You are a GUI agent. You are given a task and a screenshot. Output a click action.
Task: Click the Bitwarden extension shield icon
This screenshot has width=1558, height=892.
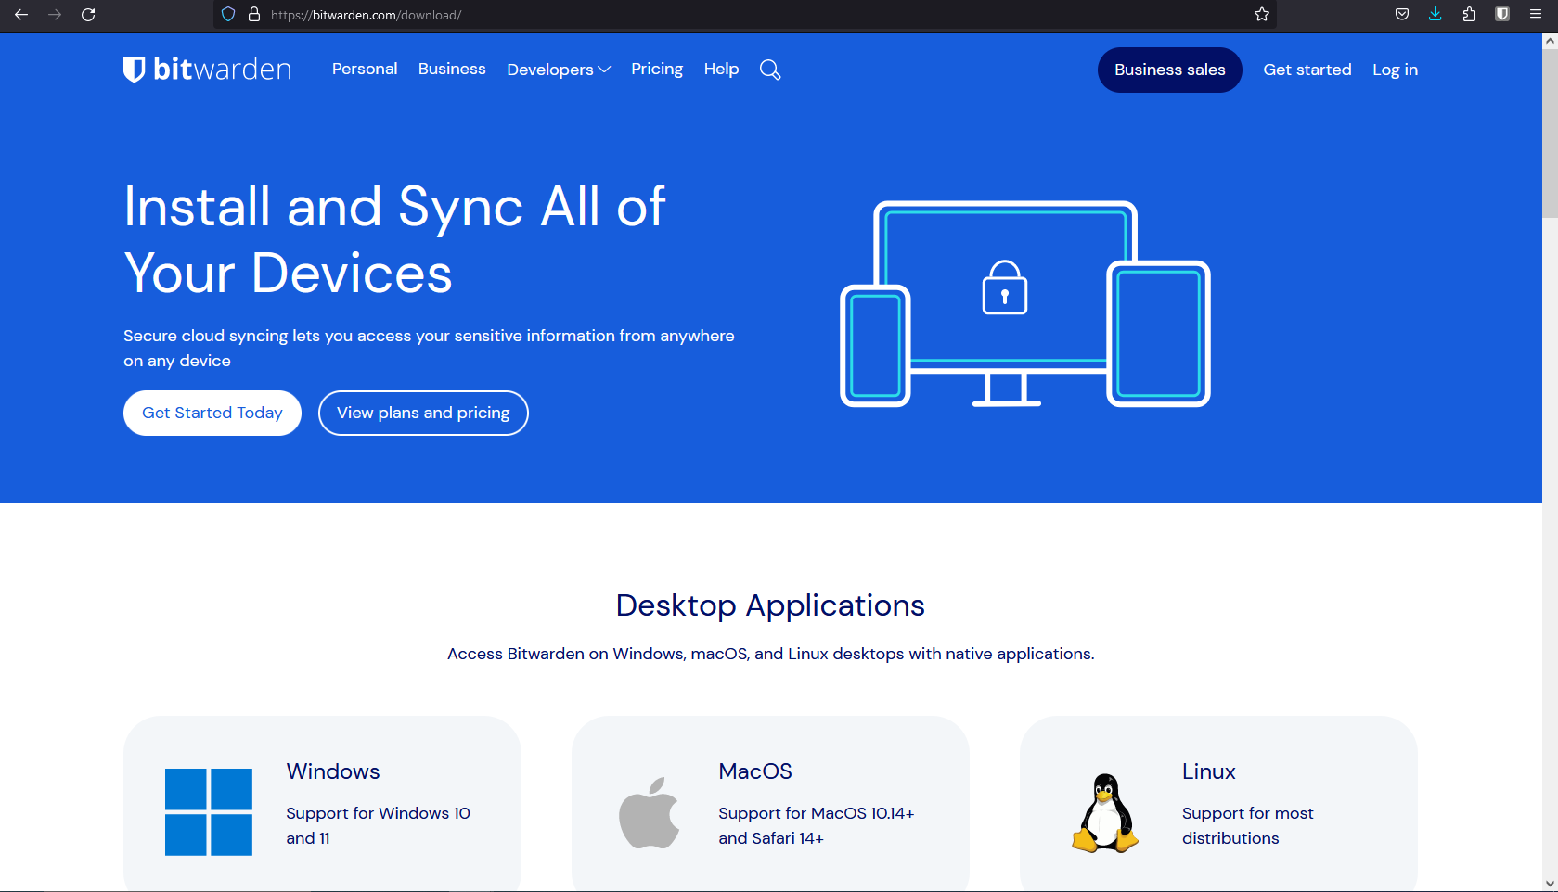pyautogui.click(x=1502, y=15)
